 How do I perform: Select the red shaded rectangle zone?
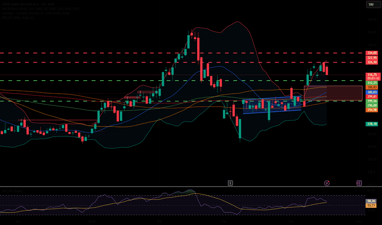click(x=333, y=93)
